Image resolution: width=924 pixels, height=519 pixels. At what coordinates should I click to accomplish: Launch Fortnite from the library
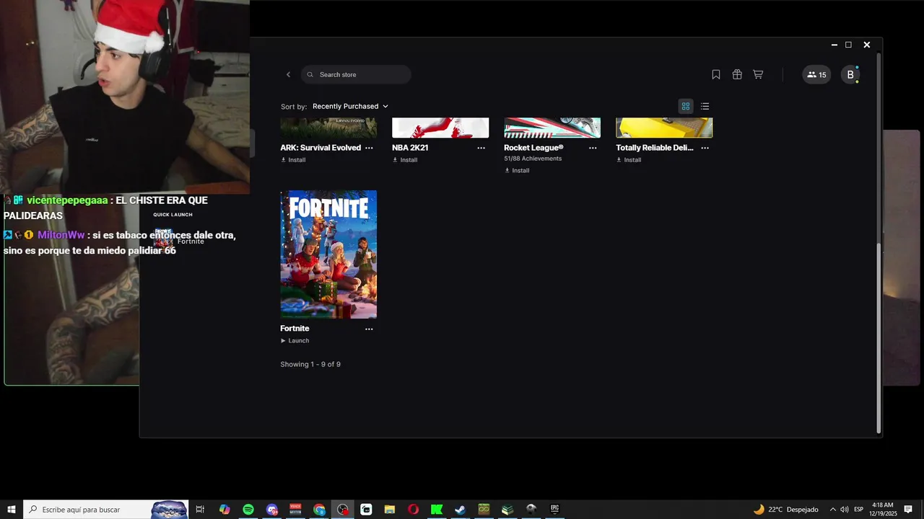click(x=295, y=341)
